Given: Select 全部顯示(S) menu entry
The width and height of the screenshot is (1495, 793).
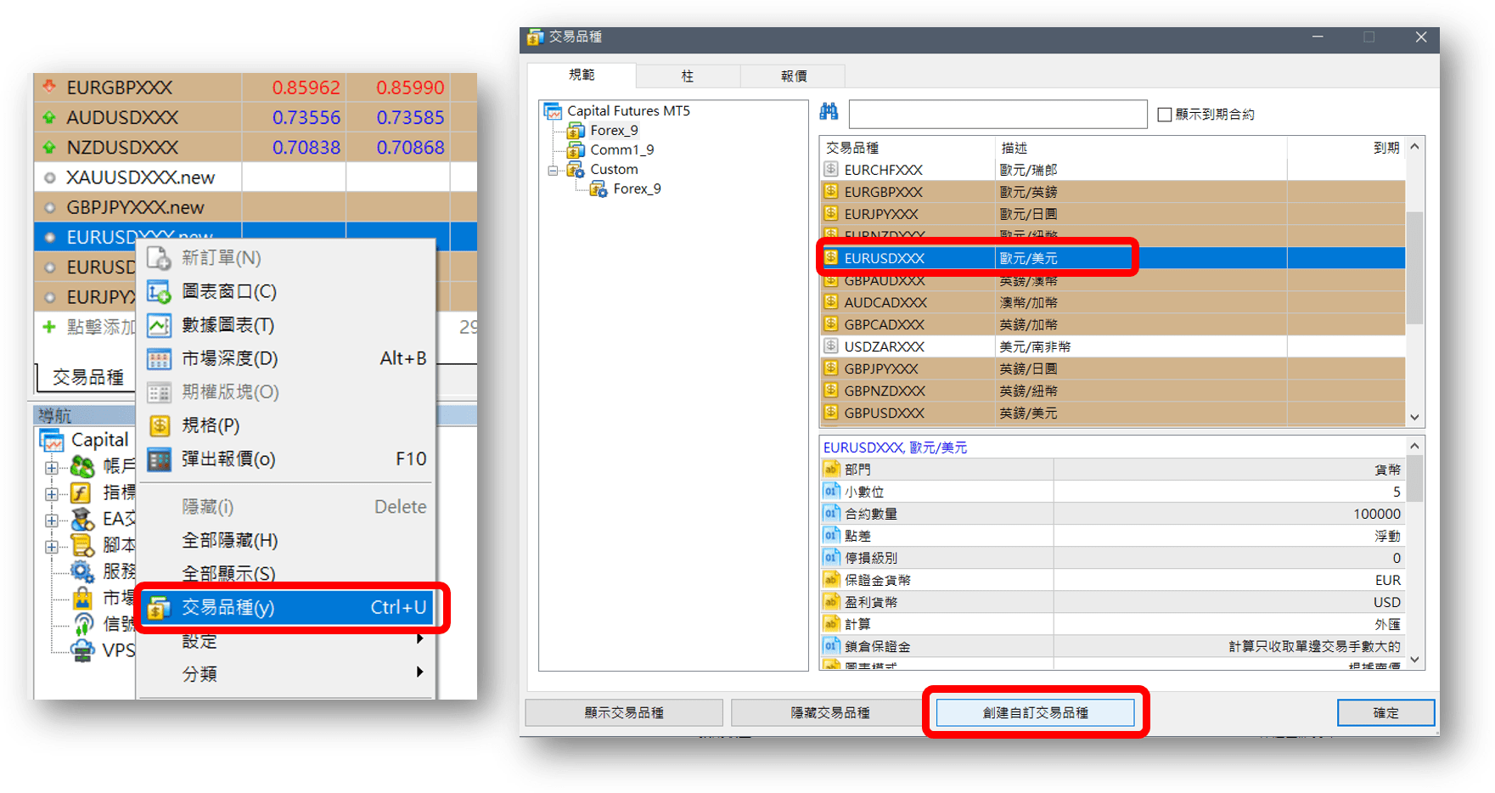Looking at the screenshot, I should coord(286,573).
